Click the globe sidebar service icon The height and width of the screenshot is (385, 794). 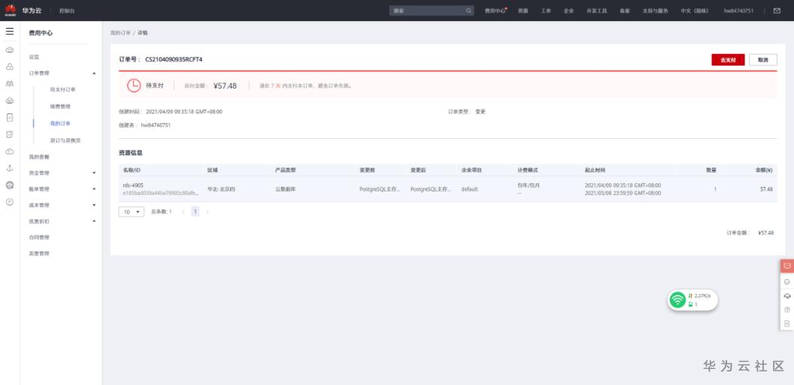point(10,185)
